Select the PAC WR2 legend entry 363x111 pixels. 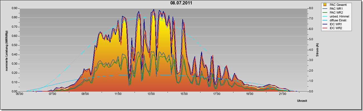(x=335, y=12)
